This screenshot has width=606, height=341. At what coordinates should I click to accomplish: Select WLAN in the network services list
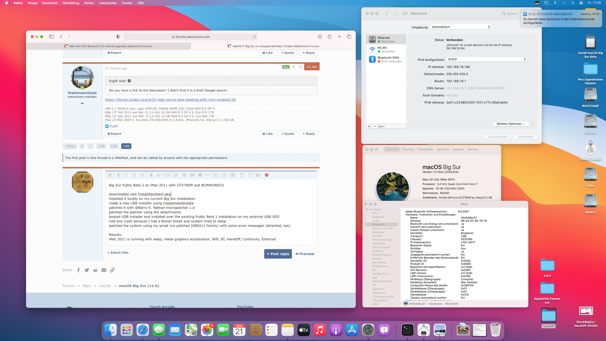click(386, 49)
